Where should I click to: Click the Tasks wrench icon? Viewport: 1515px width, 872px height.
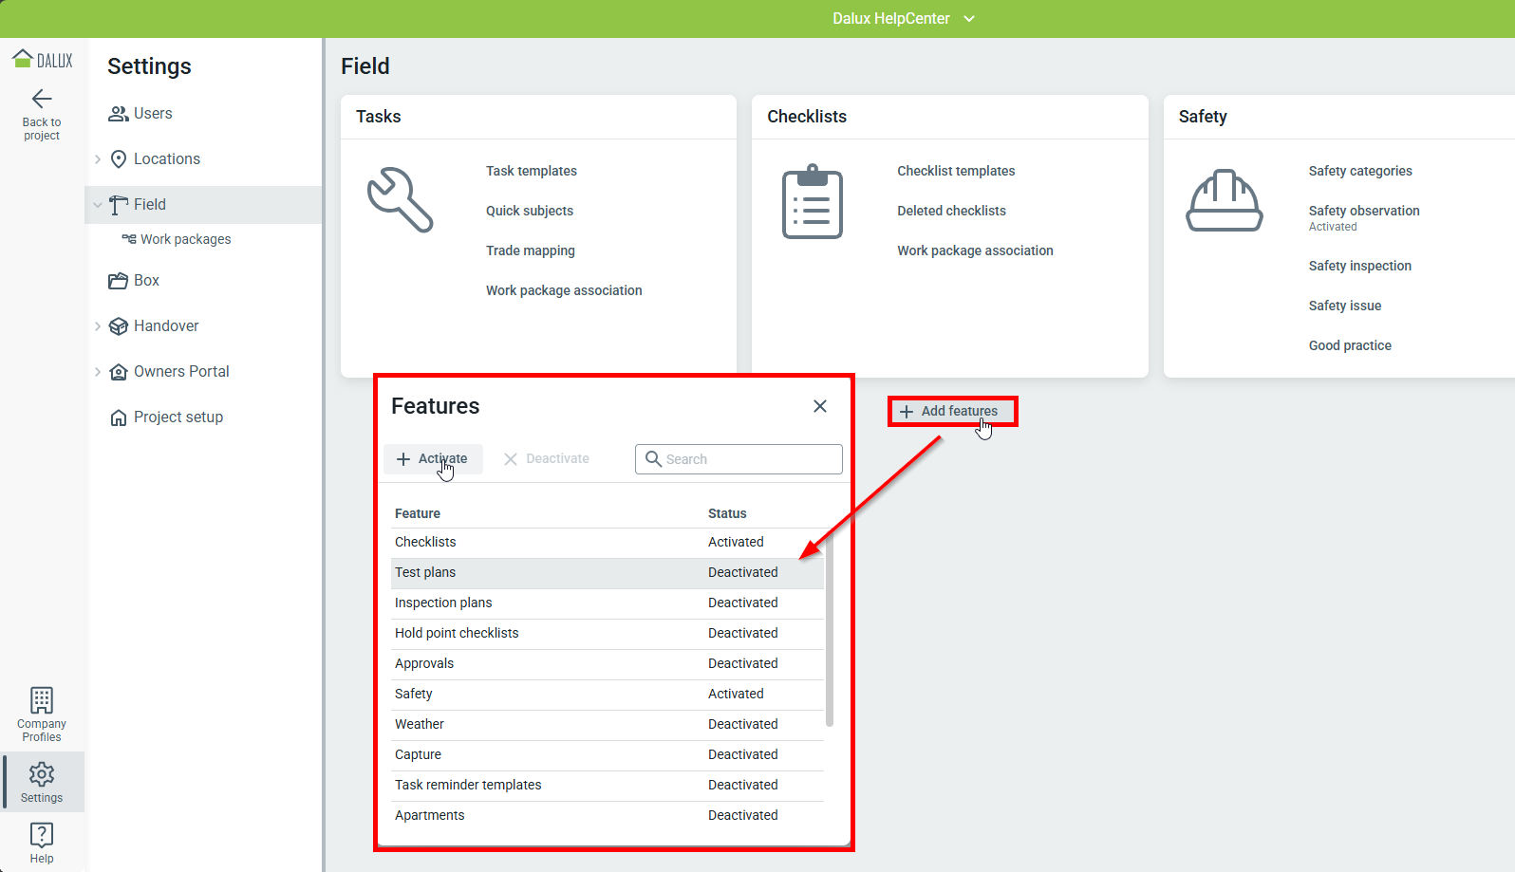(400, 200)
